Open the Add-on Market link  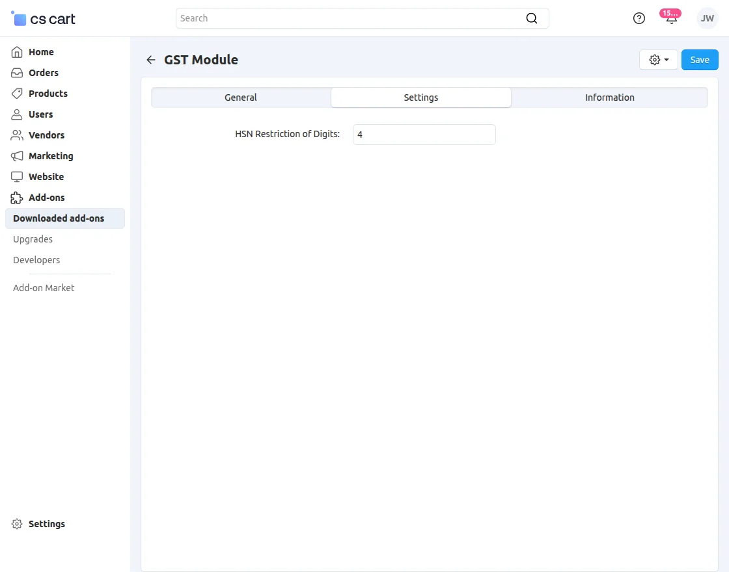(43, 287)
